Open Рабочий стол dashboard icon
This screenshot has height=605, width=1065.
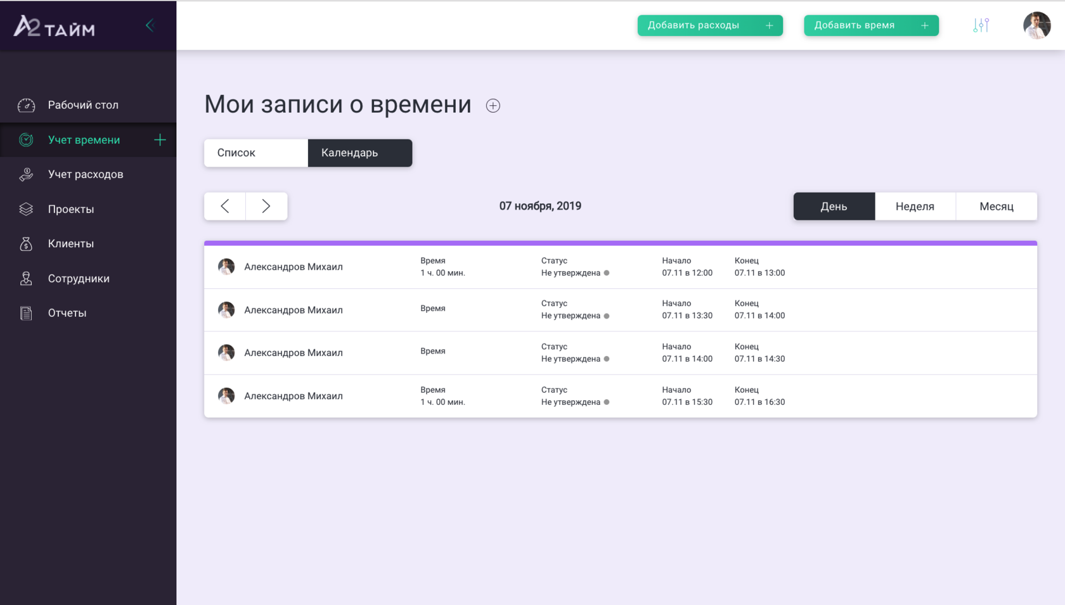tap(26, 105)
